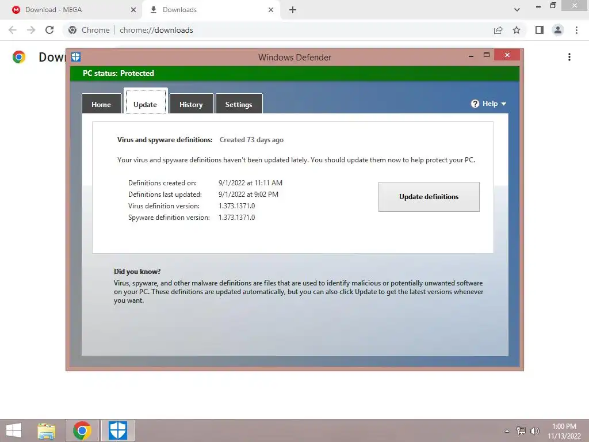Open the Chrome profile avatar
This screenshot has width=589, height=442.
pyautogui.click(x=558, y=30)
